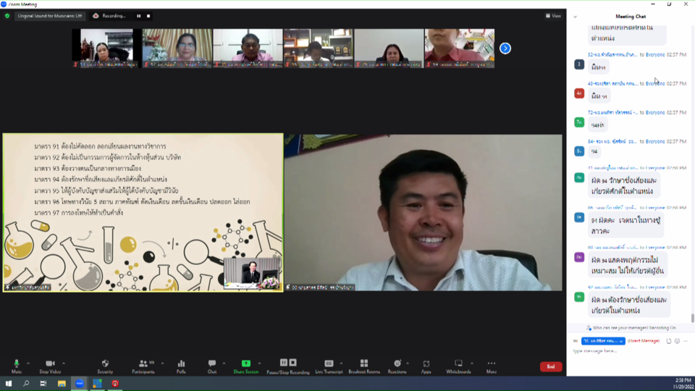Click the chat message input field
This screenshot has height=391, width=695.
(629, 351)
